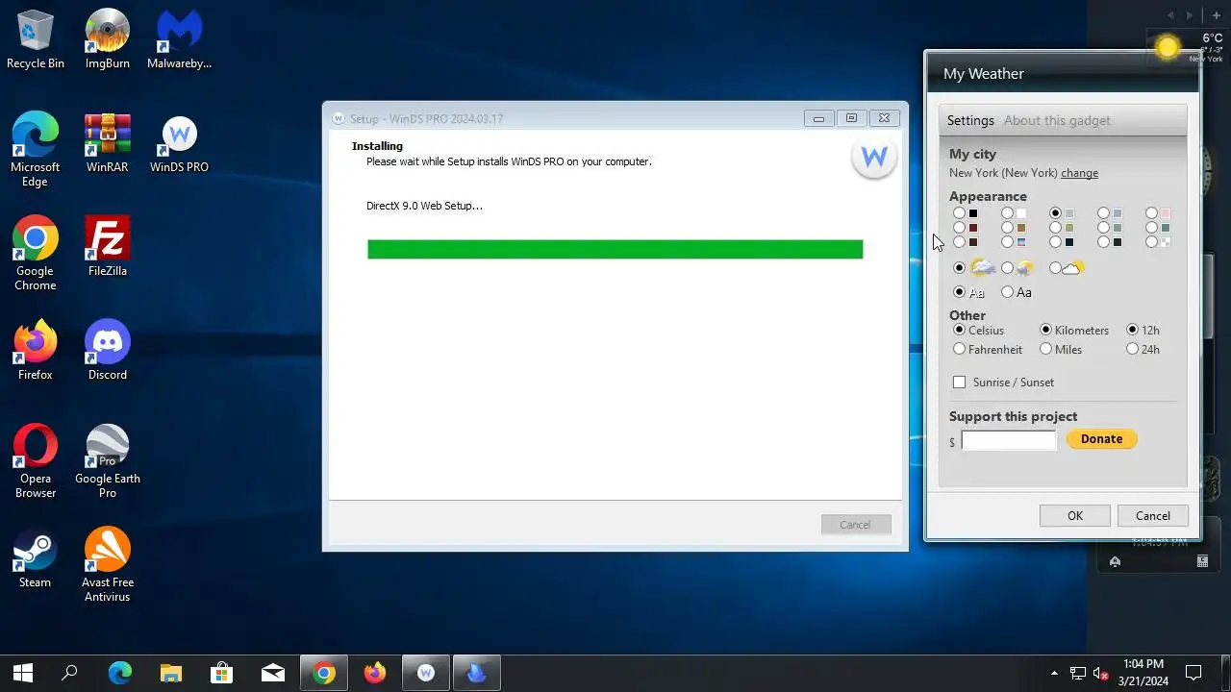Screen dimensions: 1231x692
Task: Select the black color theme radio
Action: point(959,213)
